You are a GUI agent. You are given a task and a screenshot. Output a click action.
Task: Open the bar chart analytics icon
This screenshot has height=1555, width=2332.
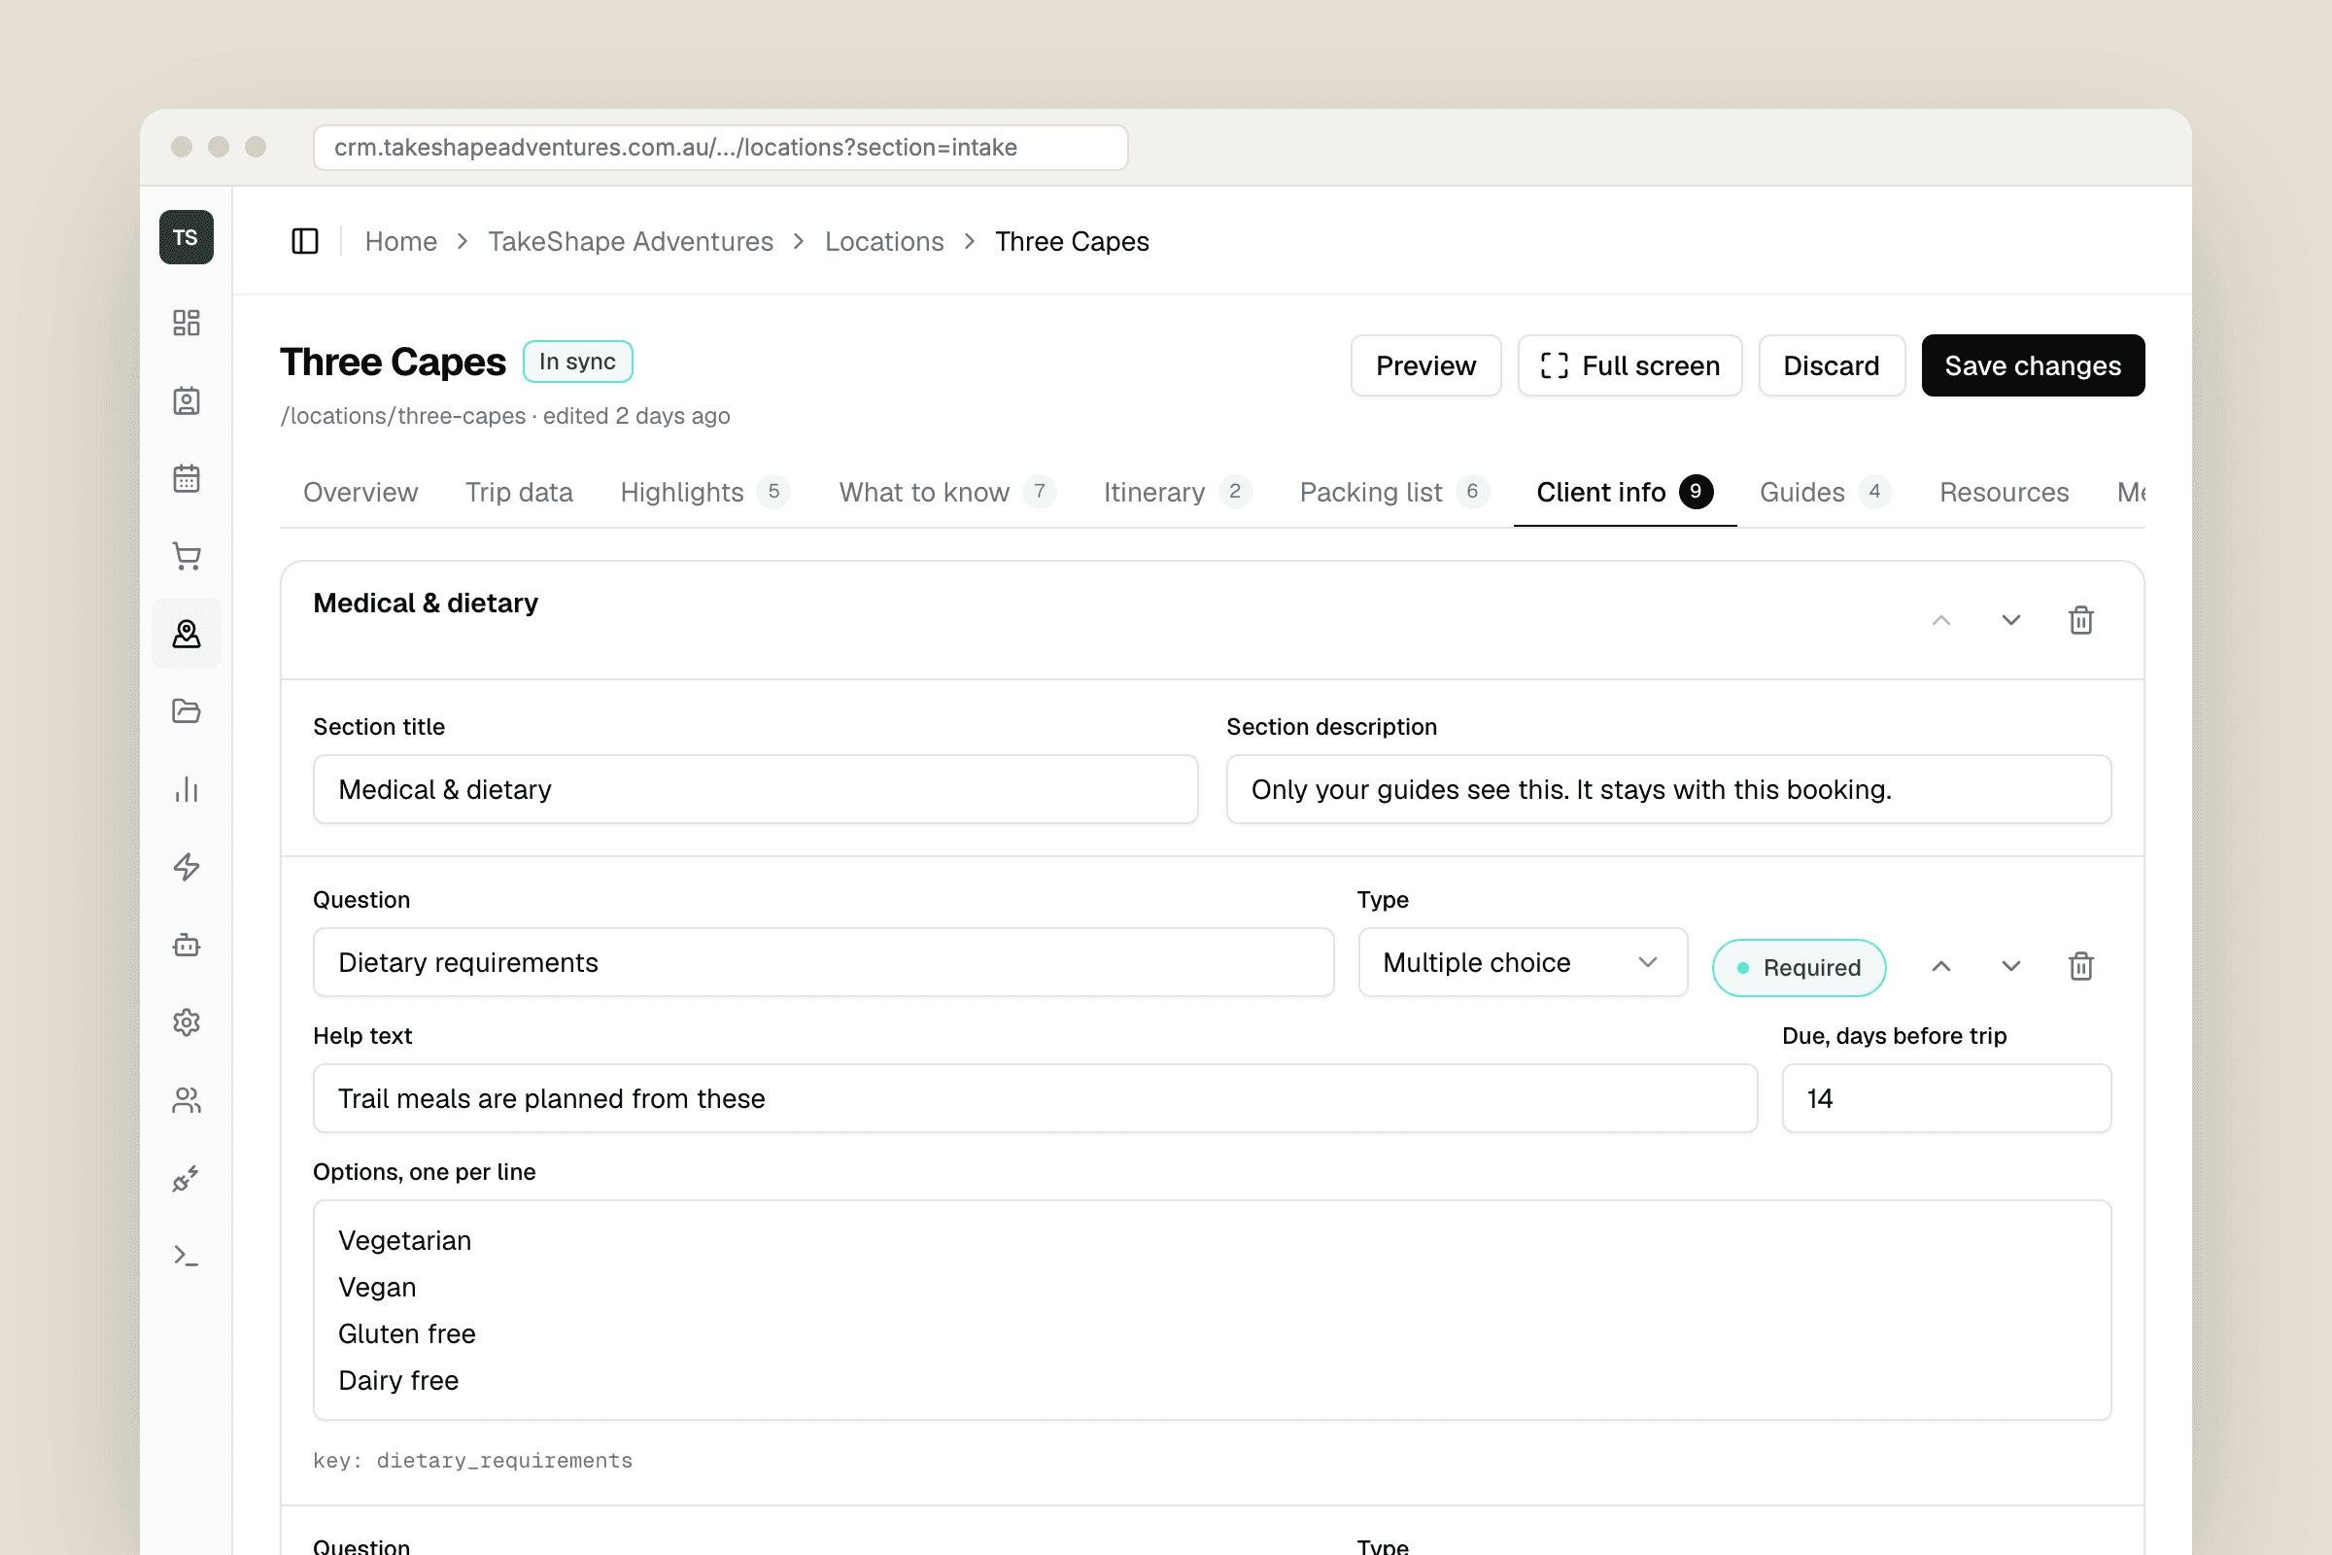[187, 789]
